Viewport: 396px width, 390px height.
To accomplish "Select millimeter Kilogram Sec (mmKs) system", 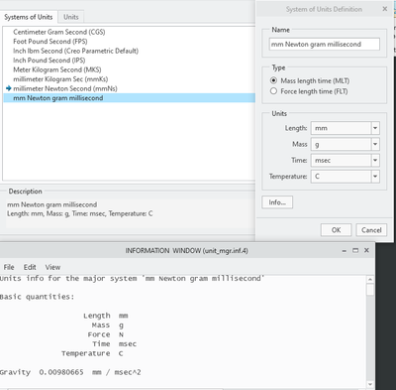I will pos(60,79).
